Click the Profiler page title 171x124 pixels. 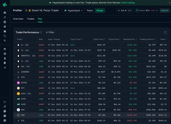click(18, 11)
